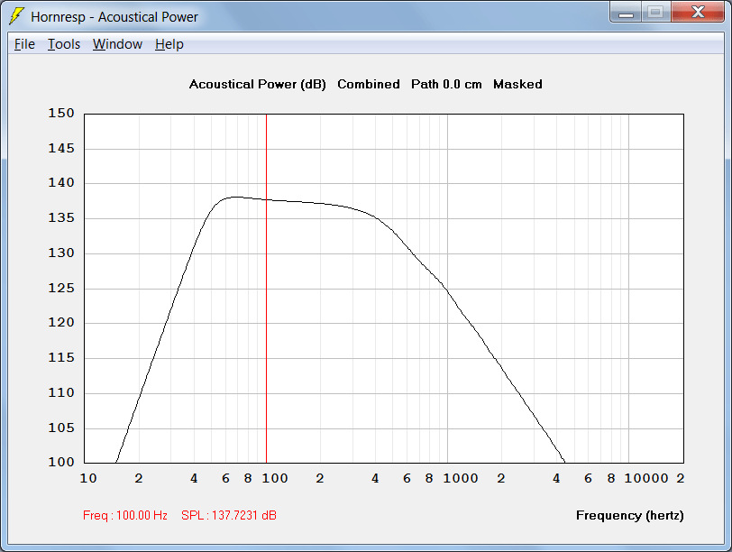The image size is (732, 552).
Task: Click the 'Masked' label
Action: pos(517,84)
